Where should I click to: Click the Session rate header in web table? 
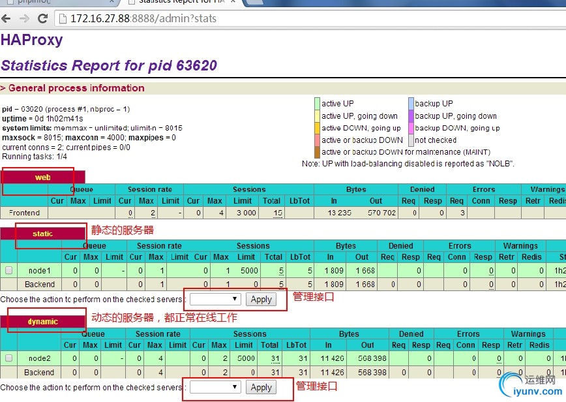pyautogui.click(x=149, y=189)
